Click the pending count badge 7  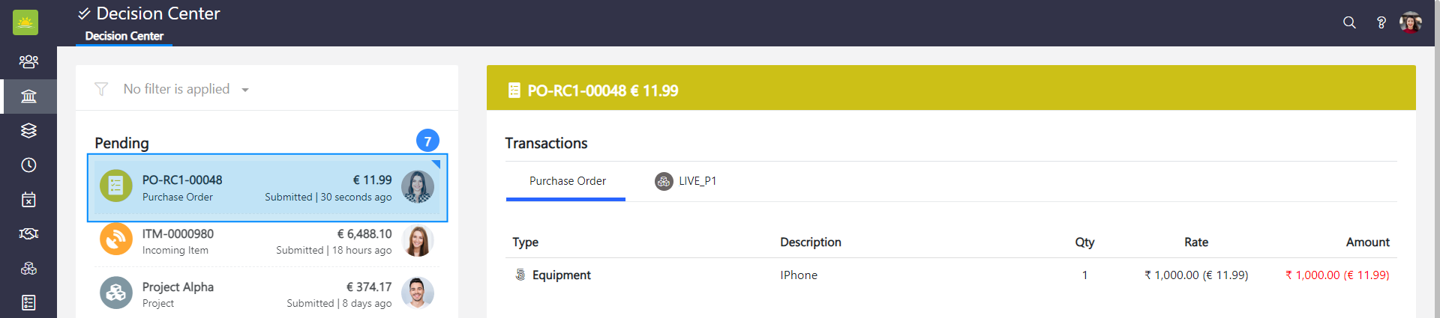click(x=427, y=141)
